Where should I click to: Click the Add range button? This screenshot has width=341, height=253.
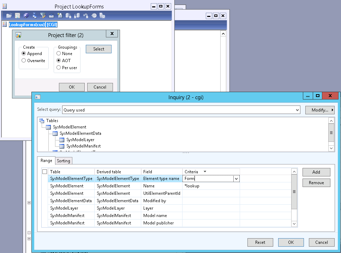[316, 172]
